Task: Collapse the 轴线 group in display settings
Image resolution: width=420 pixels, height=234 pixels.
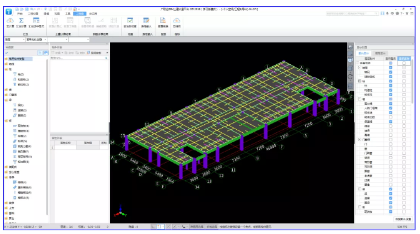Action: coord(359,68)
